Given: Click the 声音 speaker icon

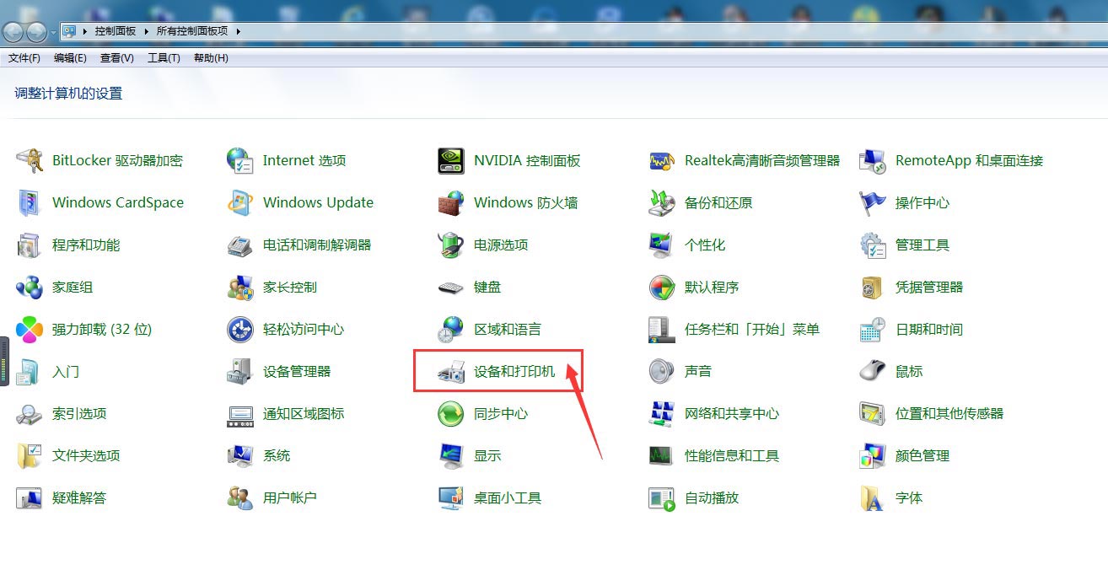Looking at the screenshot, I should click(x=662, y=371).
